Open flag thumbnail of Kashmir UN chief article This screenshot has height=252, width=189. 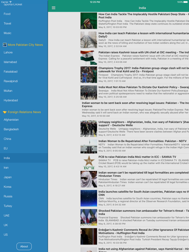click(89, 57)
